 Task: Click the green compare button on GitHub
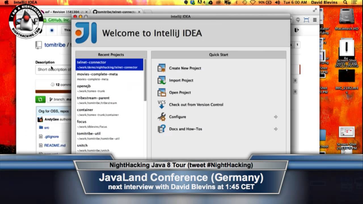pos(40,99)
